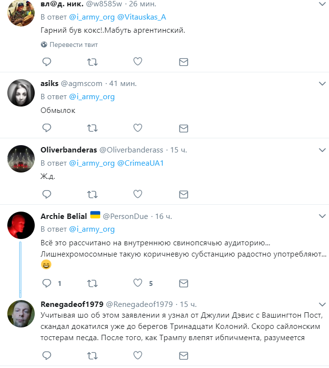
Task: Reply to the вл@д. ник. tweet
Action: click(x=47, y=62)
